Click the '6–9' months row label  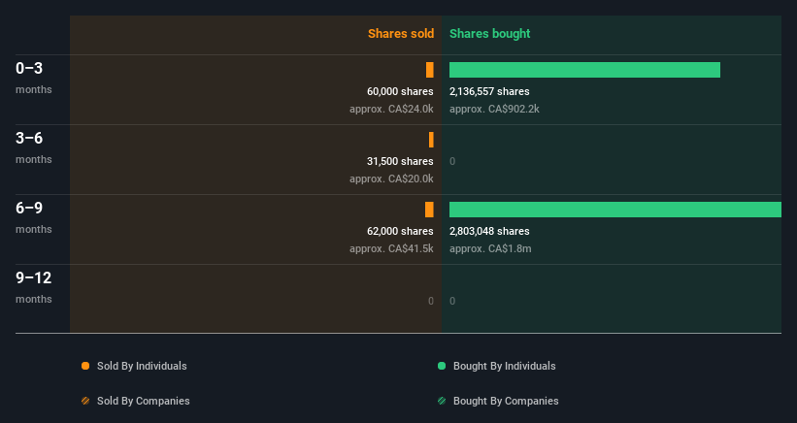coord(29,208)
